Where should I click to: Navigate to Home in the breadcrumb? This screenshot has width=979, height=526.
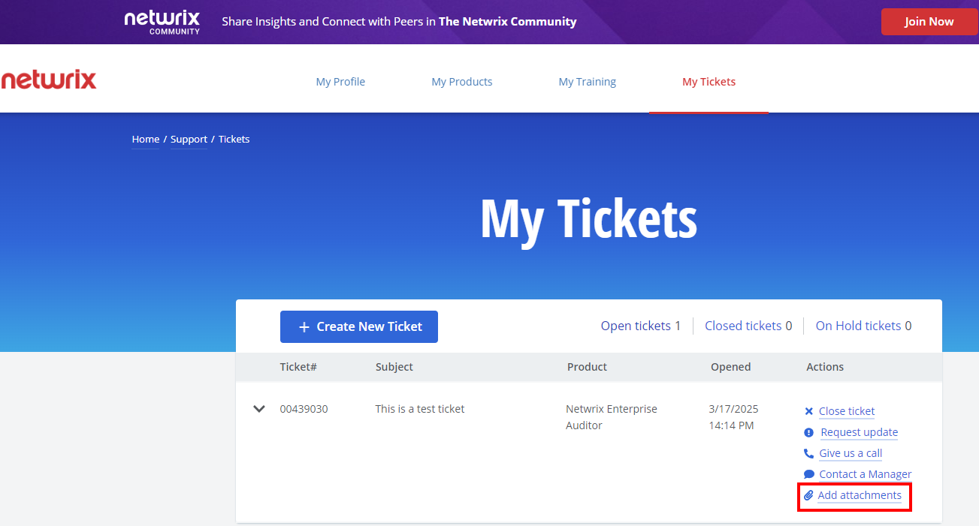pyautogui.click(x=145, y=140)
